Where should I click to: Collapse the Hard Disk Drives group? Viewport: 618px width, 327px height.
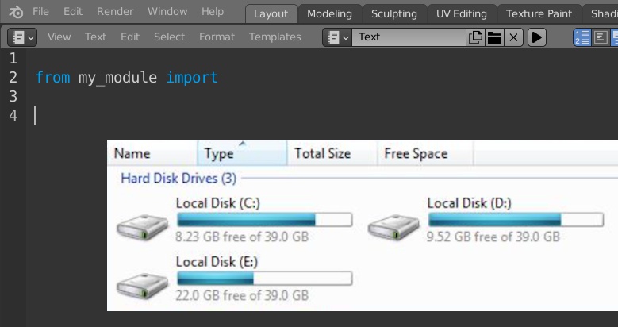tap(178, 179)
